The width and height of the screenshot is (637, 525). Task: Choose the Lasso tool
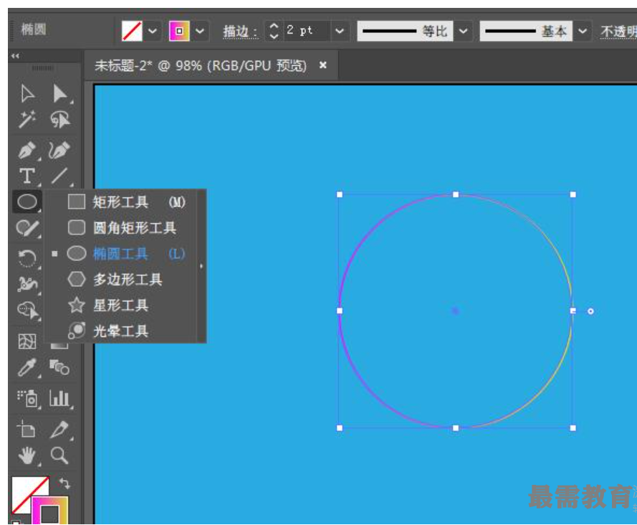[x=60, y=120]
